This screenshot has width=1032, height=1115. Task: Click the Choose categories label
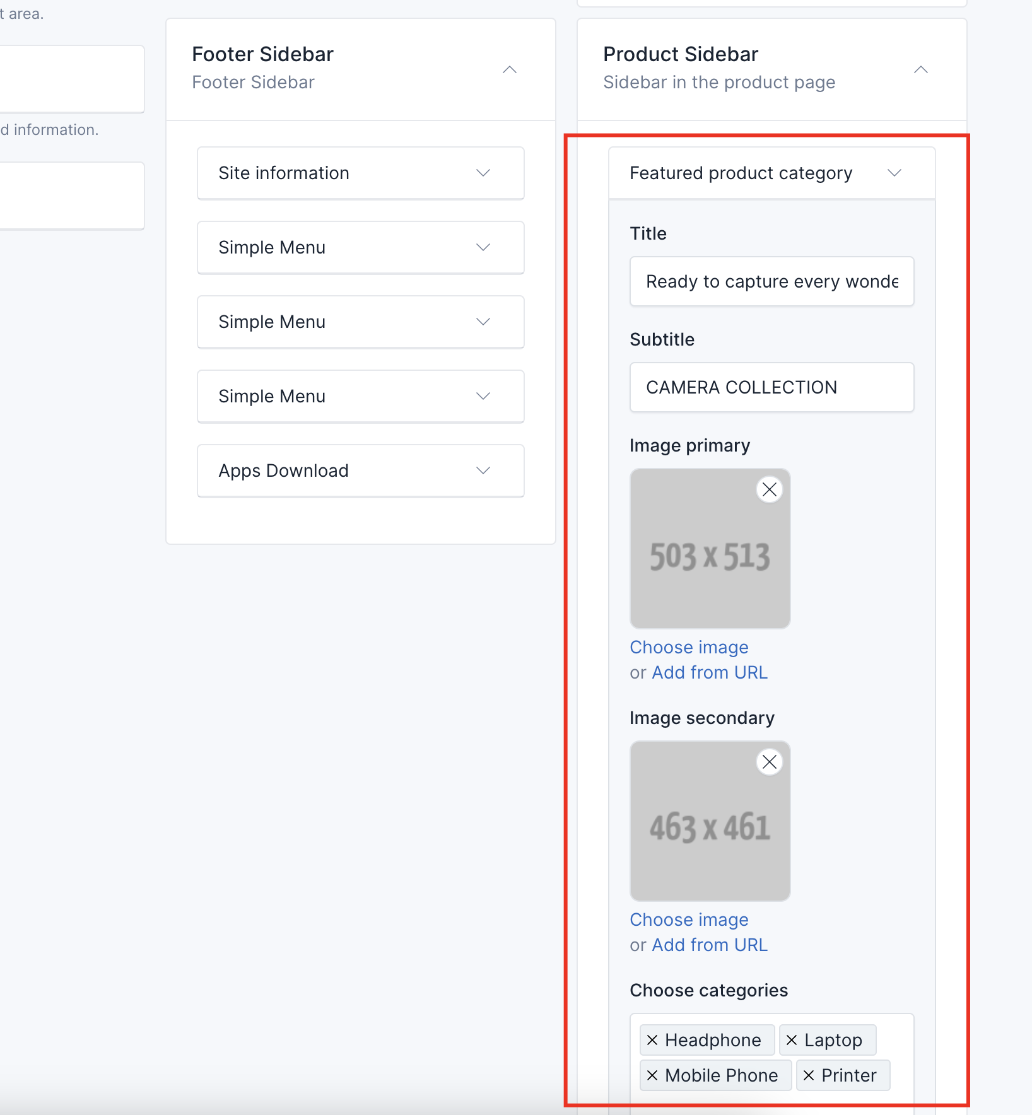(709, 990)
